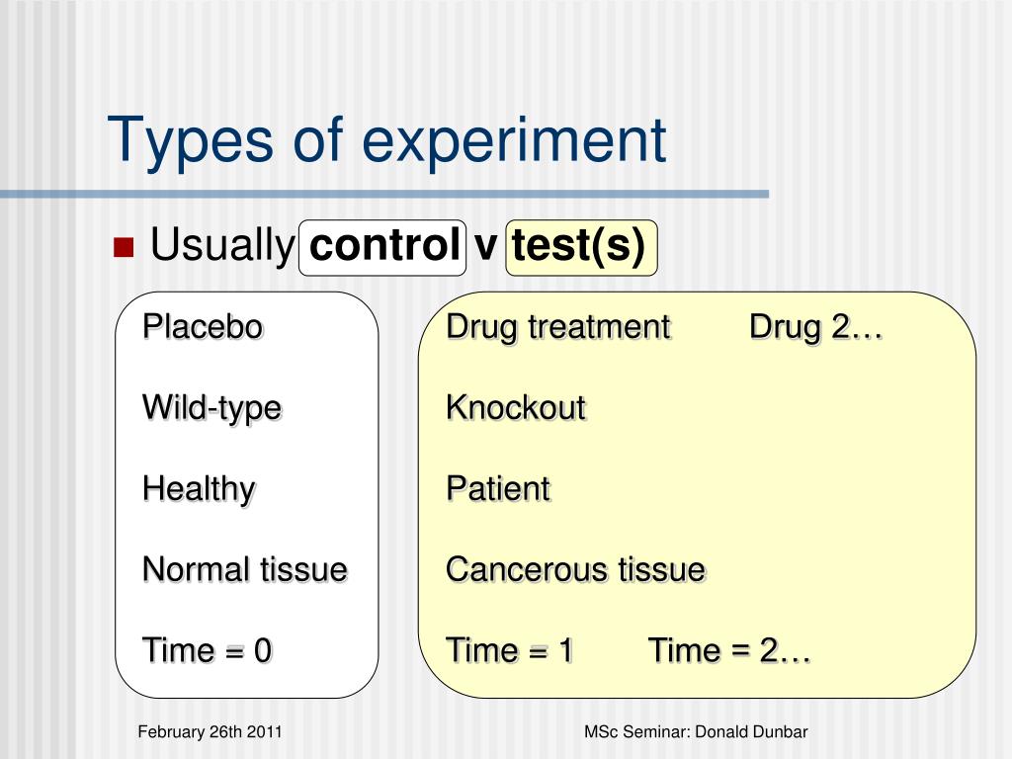Click the 'Healthy' item in control box
The height and width of the screenshot is (759, 1012).
pyautogui.click(x=199, y=489)
